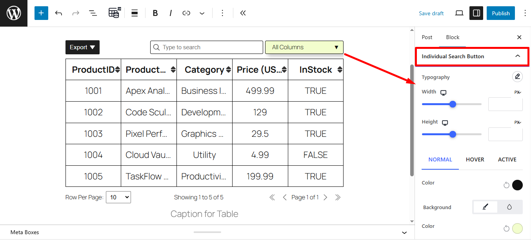The image size is (531, 240).
Task: Open block options three-dot menu
Action: pos(222,13)
